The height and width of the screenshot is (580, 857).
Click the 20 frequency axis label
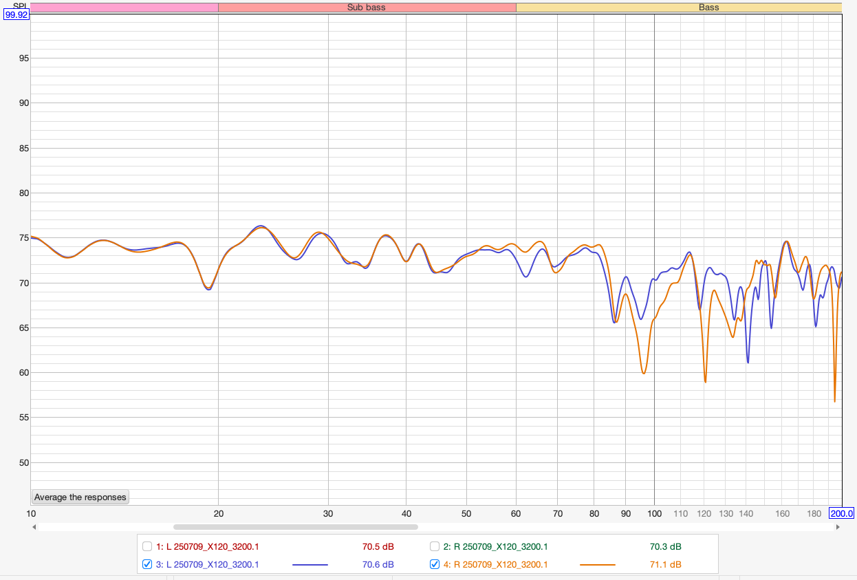click(x=218, y=514)
